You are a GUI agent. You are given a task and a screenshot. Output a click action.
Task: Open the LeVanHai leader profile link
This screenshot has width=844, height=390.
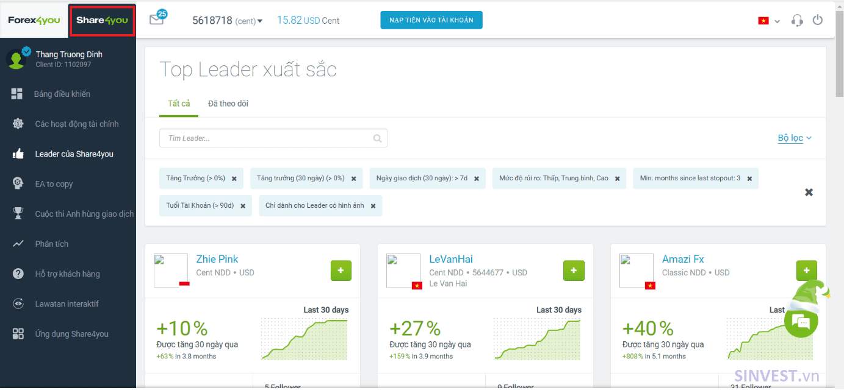pos(451,259)
